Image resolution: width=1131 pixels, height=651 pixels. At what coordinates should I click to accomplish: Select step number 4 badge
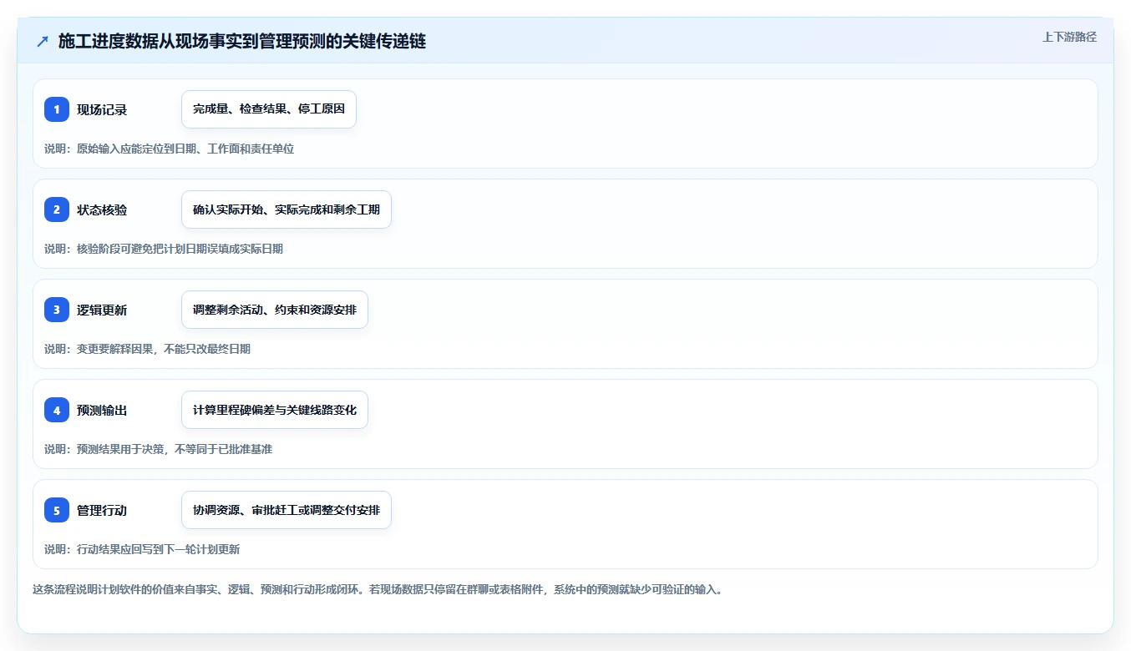[x=57, y=410]
